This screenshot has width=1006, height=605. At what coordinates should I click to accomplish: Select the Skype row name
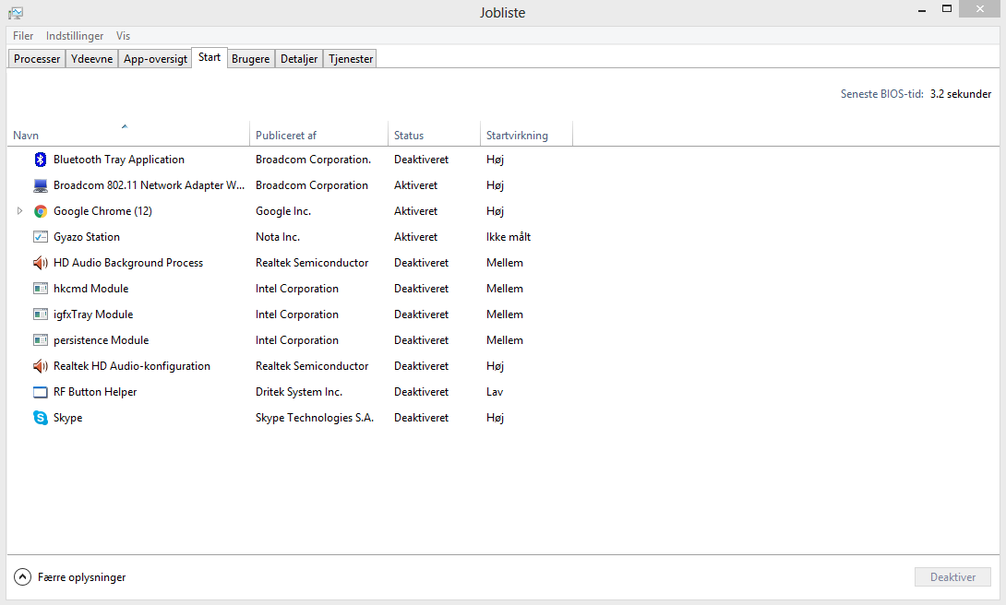pos(68,417)
